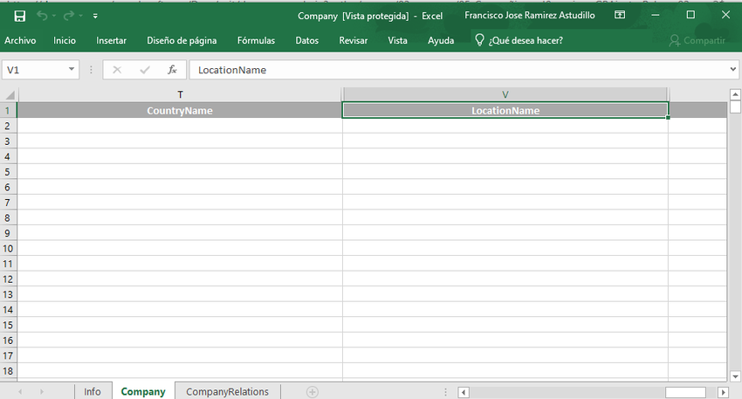Open Insert Function fx dialog
742x399 pixels.
pos(172,70)
